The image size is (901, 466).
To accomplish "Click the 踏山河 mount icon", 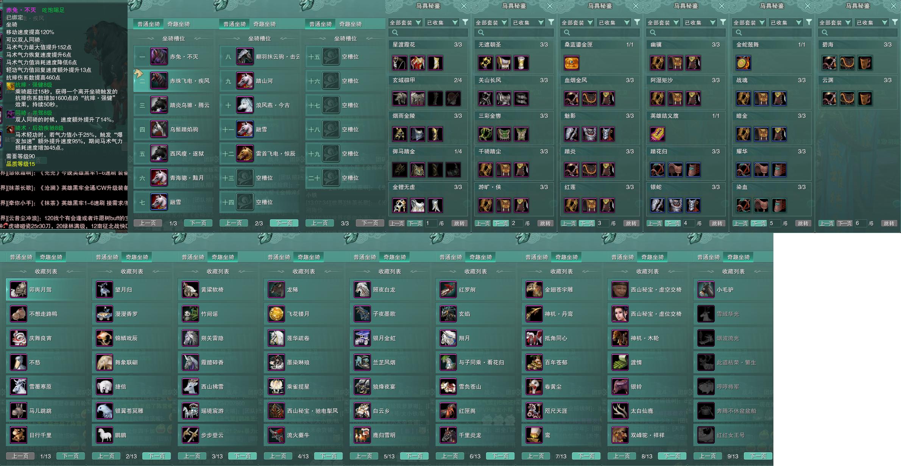I will pyautogui.click(x=245, y=81).
